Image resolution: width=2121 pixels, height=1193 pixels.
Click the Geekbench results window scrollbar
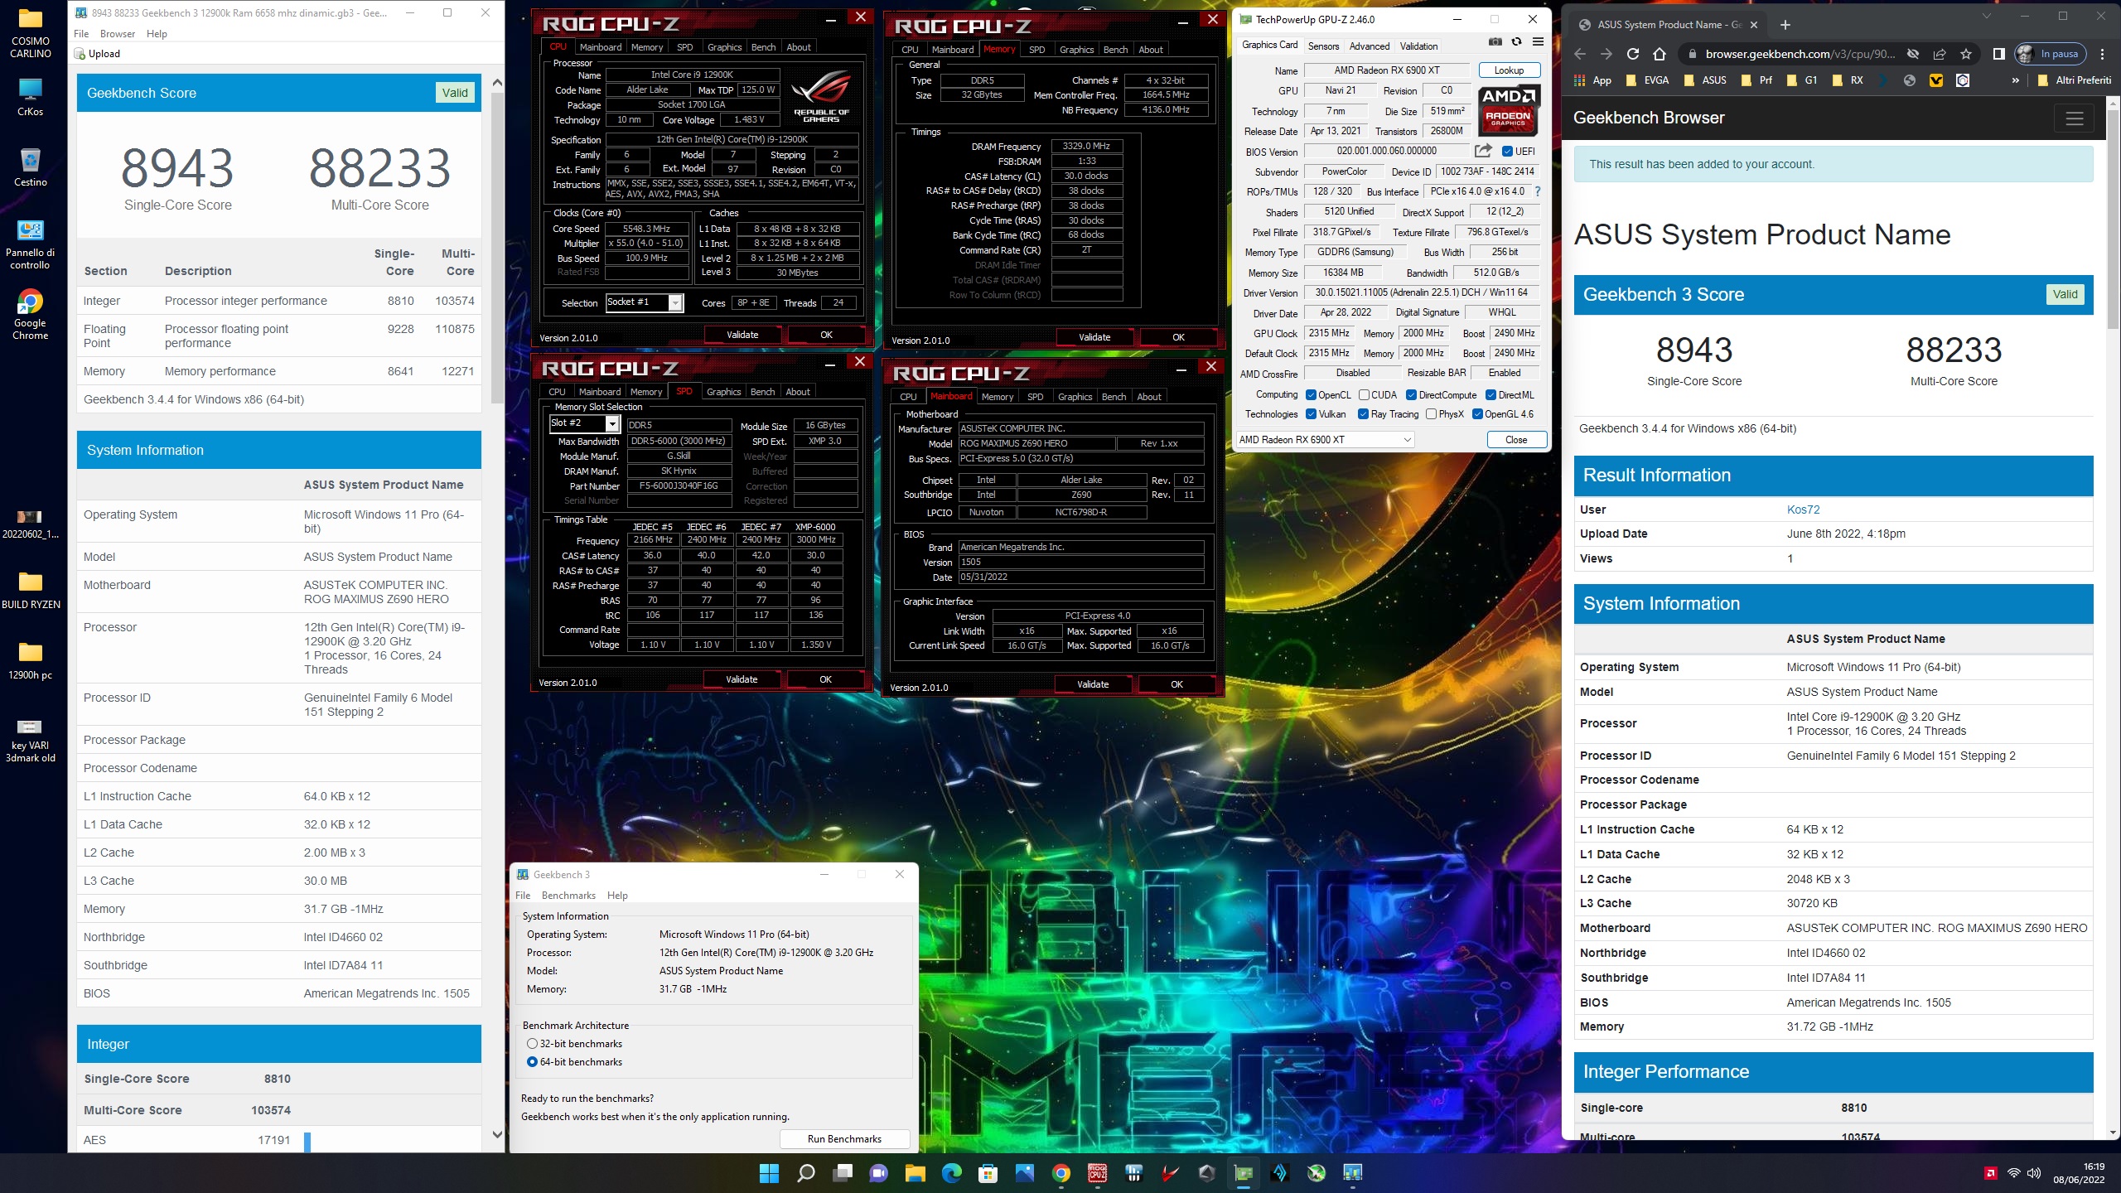click(497, 247)
